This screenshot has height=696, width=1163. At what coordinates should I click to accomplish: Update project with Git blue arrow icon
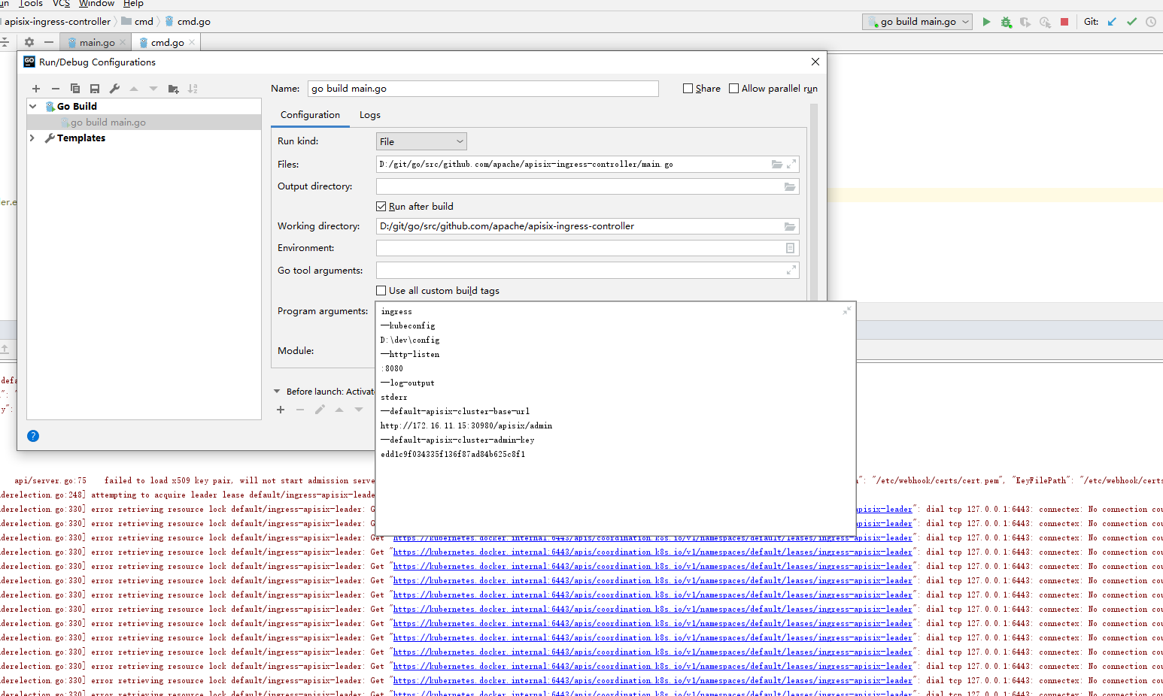1112,22
